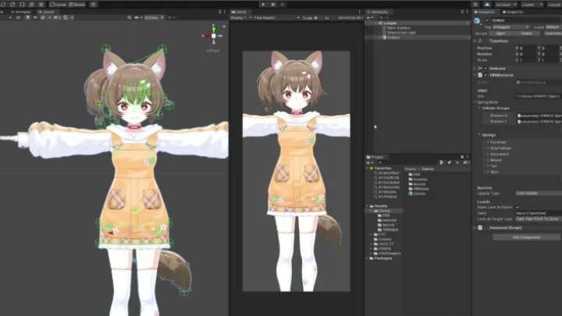Click the Add Component button
The height and width of the screenshot is (316, 562).
tap(527, 237)
